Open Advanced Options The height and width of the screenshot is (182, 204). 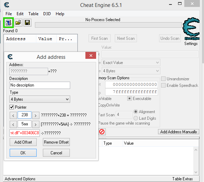[x=20, y=179]
